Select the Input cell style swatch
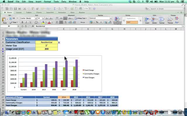Screen dimensions: 187x116 coord(132,22)
